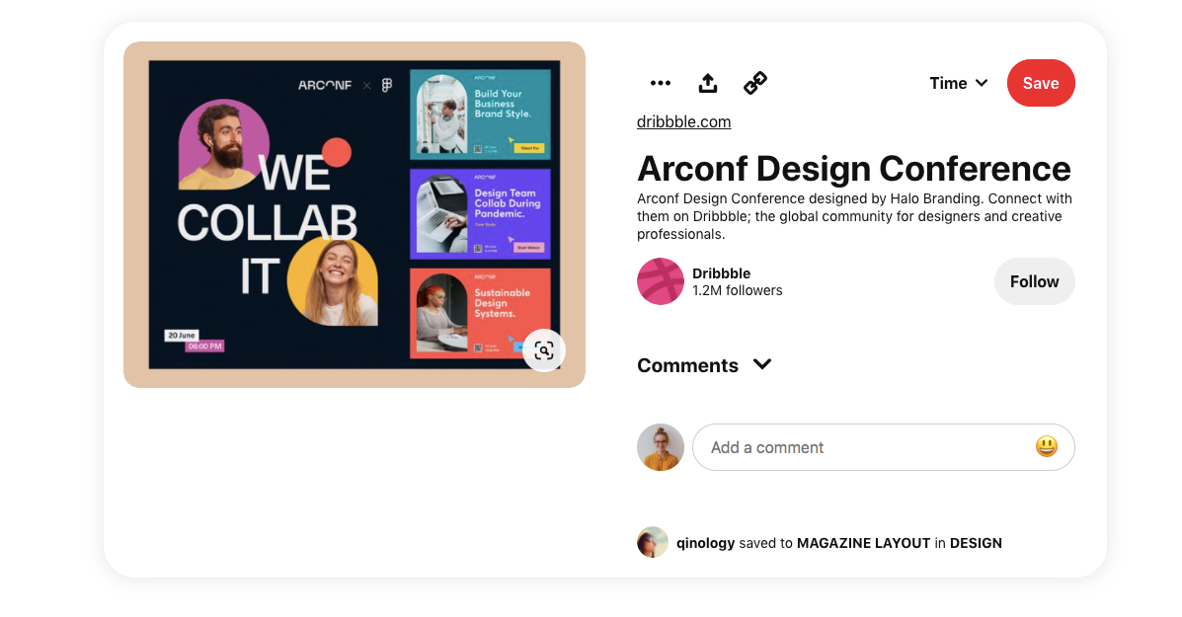Copy the pin link using the link icon
This screenshot has height=617, width=1182.
[x=754, y=83]
